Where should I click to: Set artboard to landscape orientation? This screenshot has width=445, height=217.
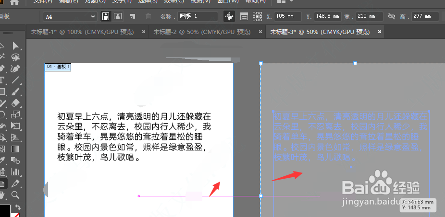pos(118,16)
